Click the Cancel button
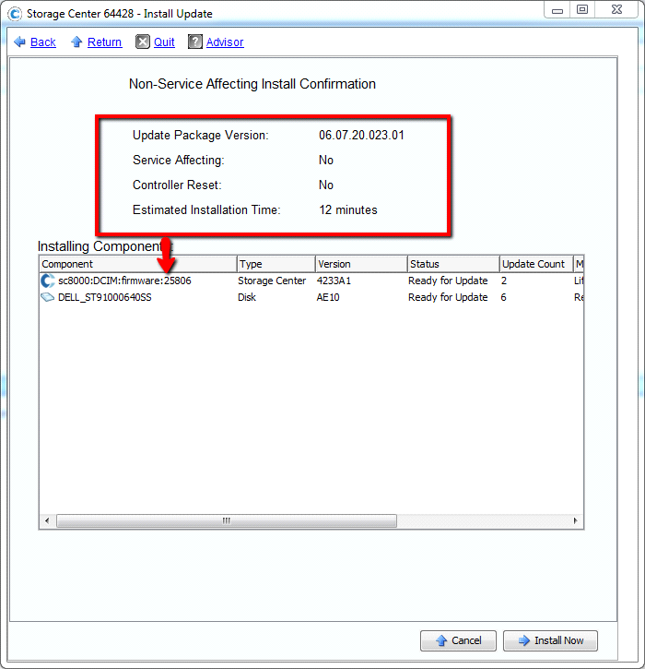Image resolution: width=645 pixels, height=669 pixels. coord(458,640)
